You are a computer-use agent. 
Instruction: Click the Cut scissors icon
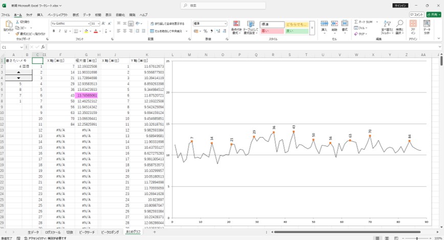coord(17,22)
